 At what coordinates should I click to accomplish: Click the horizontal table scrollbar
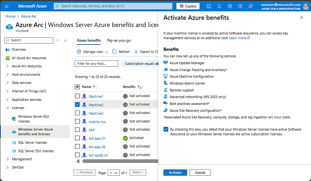(120, 161)
